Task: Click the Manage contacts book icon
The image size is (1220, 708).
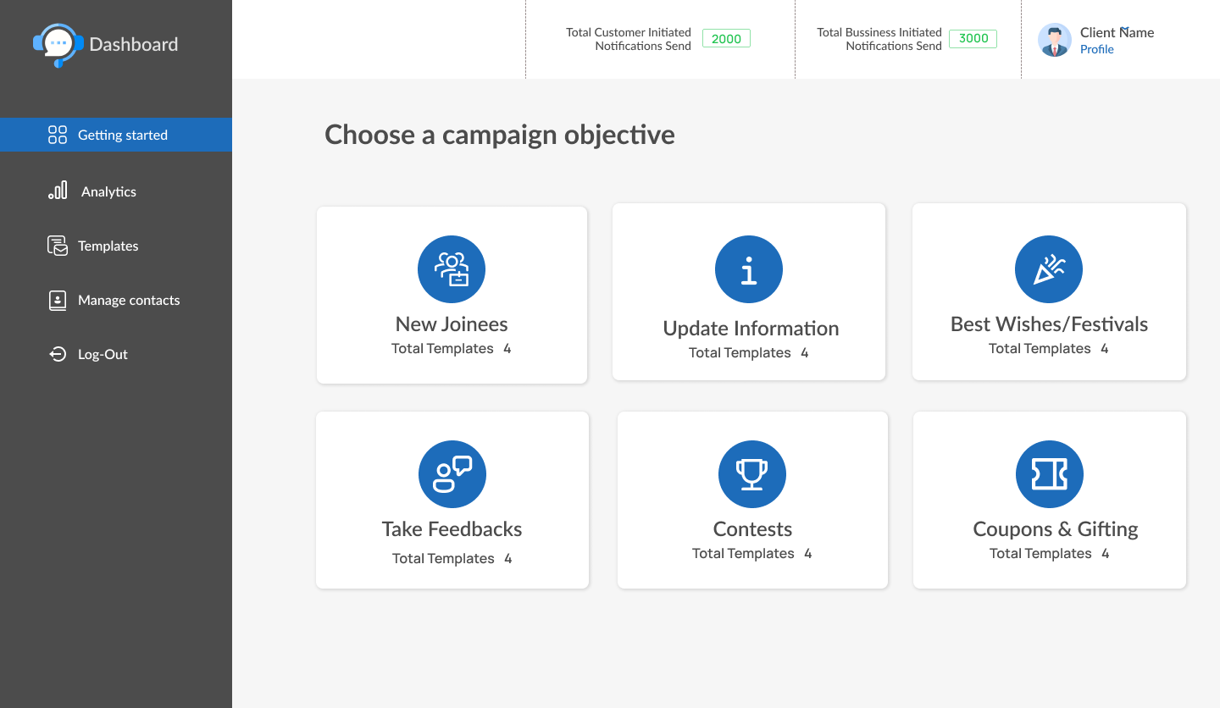Action: [x=58, y=300]
